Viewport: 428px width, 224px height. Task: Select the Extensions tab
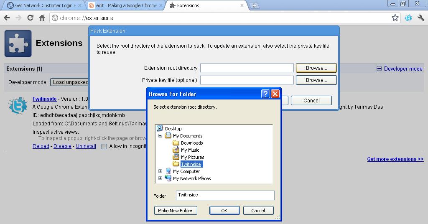pos(206,5)
